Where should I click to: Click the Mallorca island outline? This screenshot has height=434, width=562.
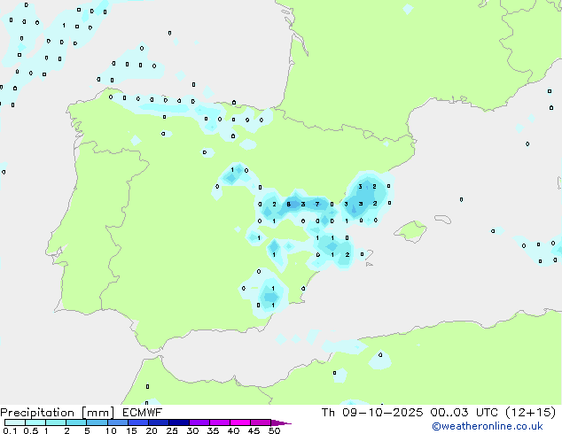(410, 232)
